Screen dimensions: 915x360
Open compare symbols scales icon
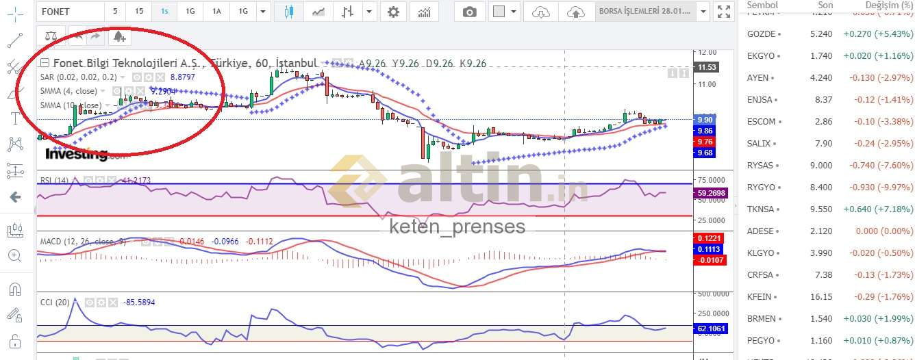point(51,36)
